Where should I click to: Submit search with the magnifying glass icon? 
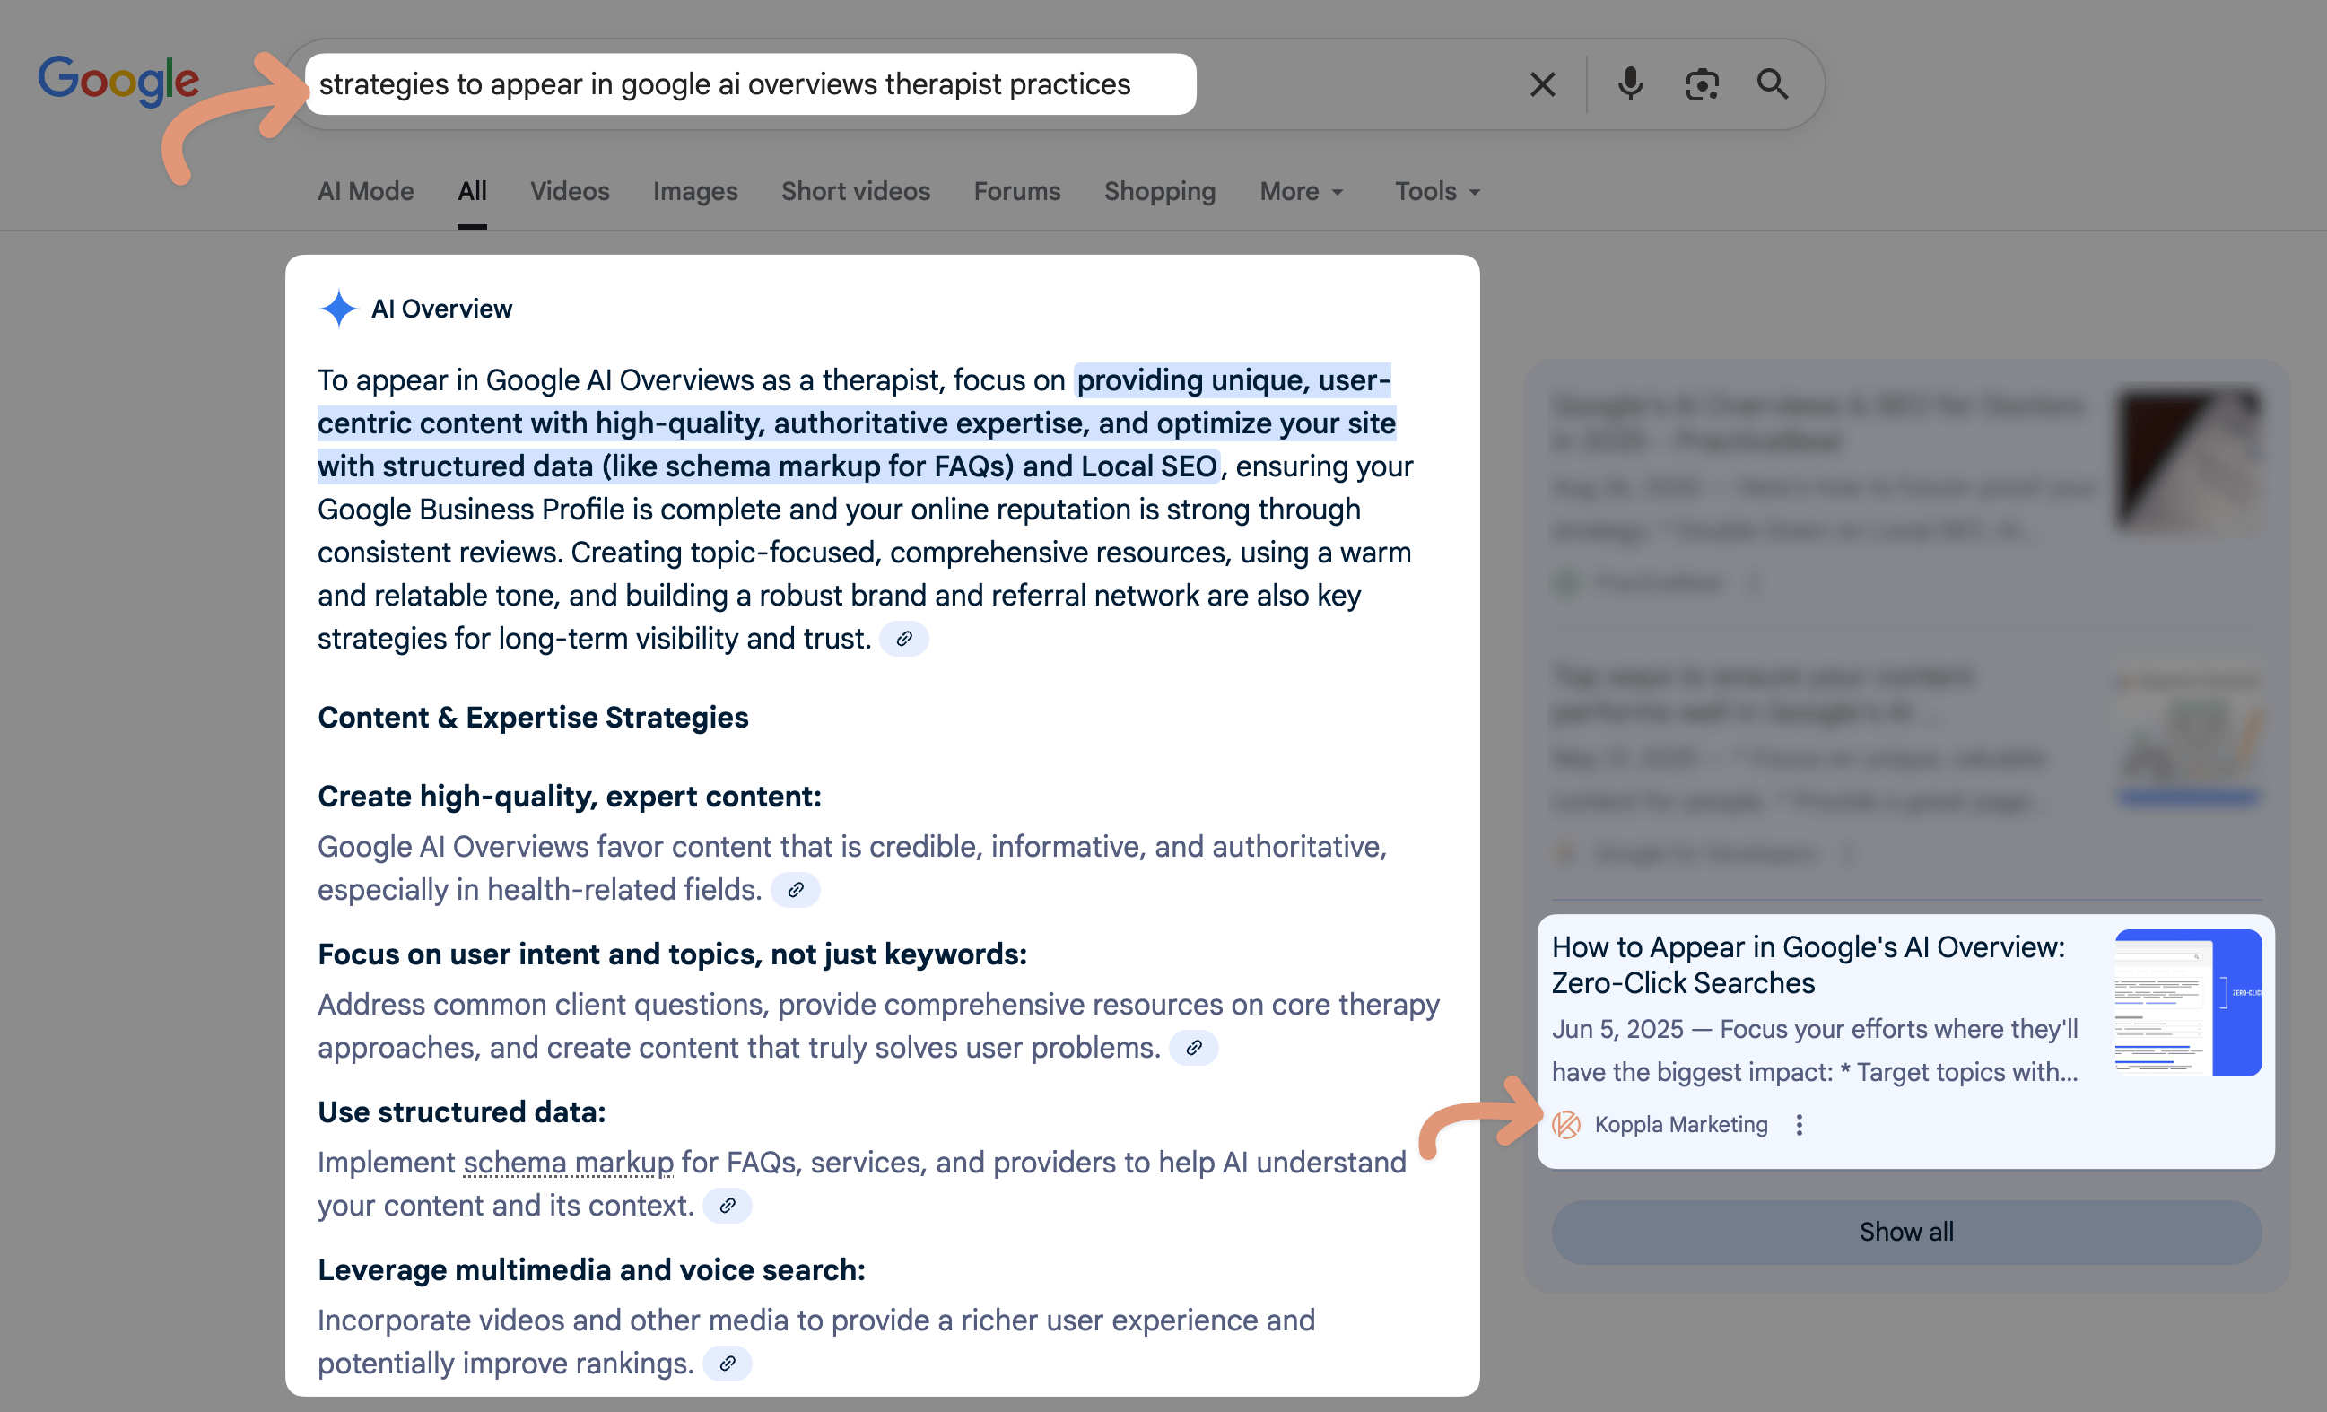(1772, 84)
